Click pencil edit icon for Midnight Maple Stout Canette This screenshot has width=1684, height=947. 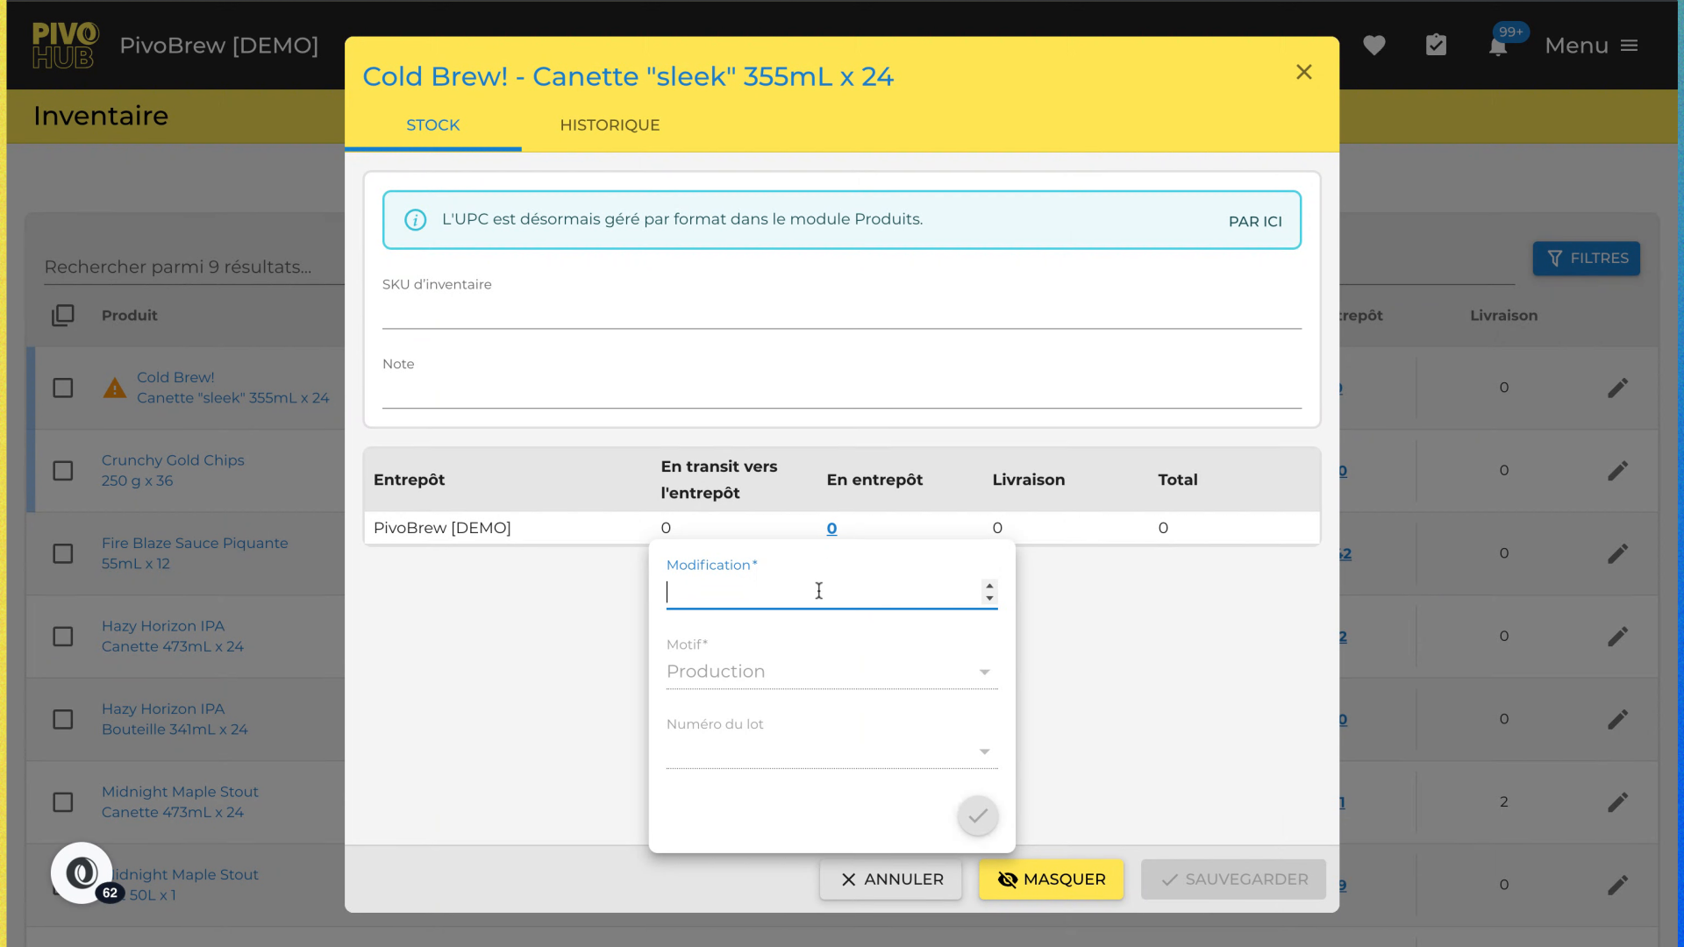pos(1617,802)
